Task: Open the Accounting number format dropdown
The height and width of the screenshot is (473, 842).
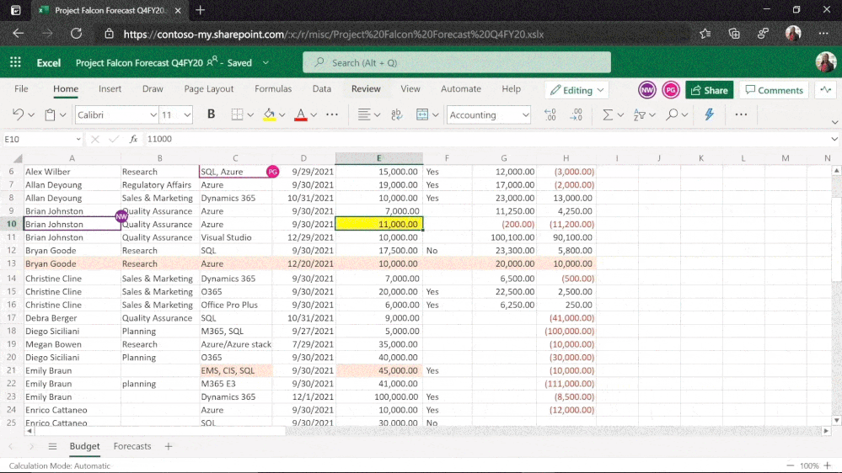Action: pyautogui.click(x=525, y=114)
